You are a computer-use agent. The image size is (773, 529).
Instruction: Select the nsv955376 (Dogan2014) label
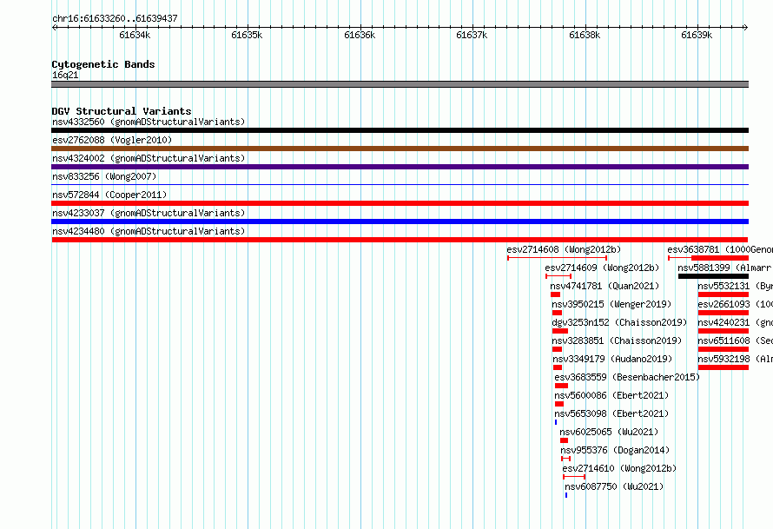615,450
